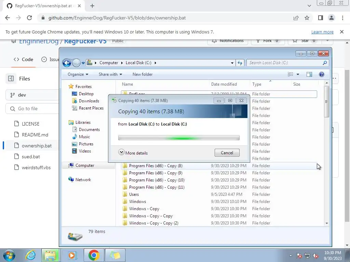Bookmark this page with the star icon
The width and height of the screenshot is (350, 262).
307,18
